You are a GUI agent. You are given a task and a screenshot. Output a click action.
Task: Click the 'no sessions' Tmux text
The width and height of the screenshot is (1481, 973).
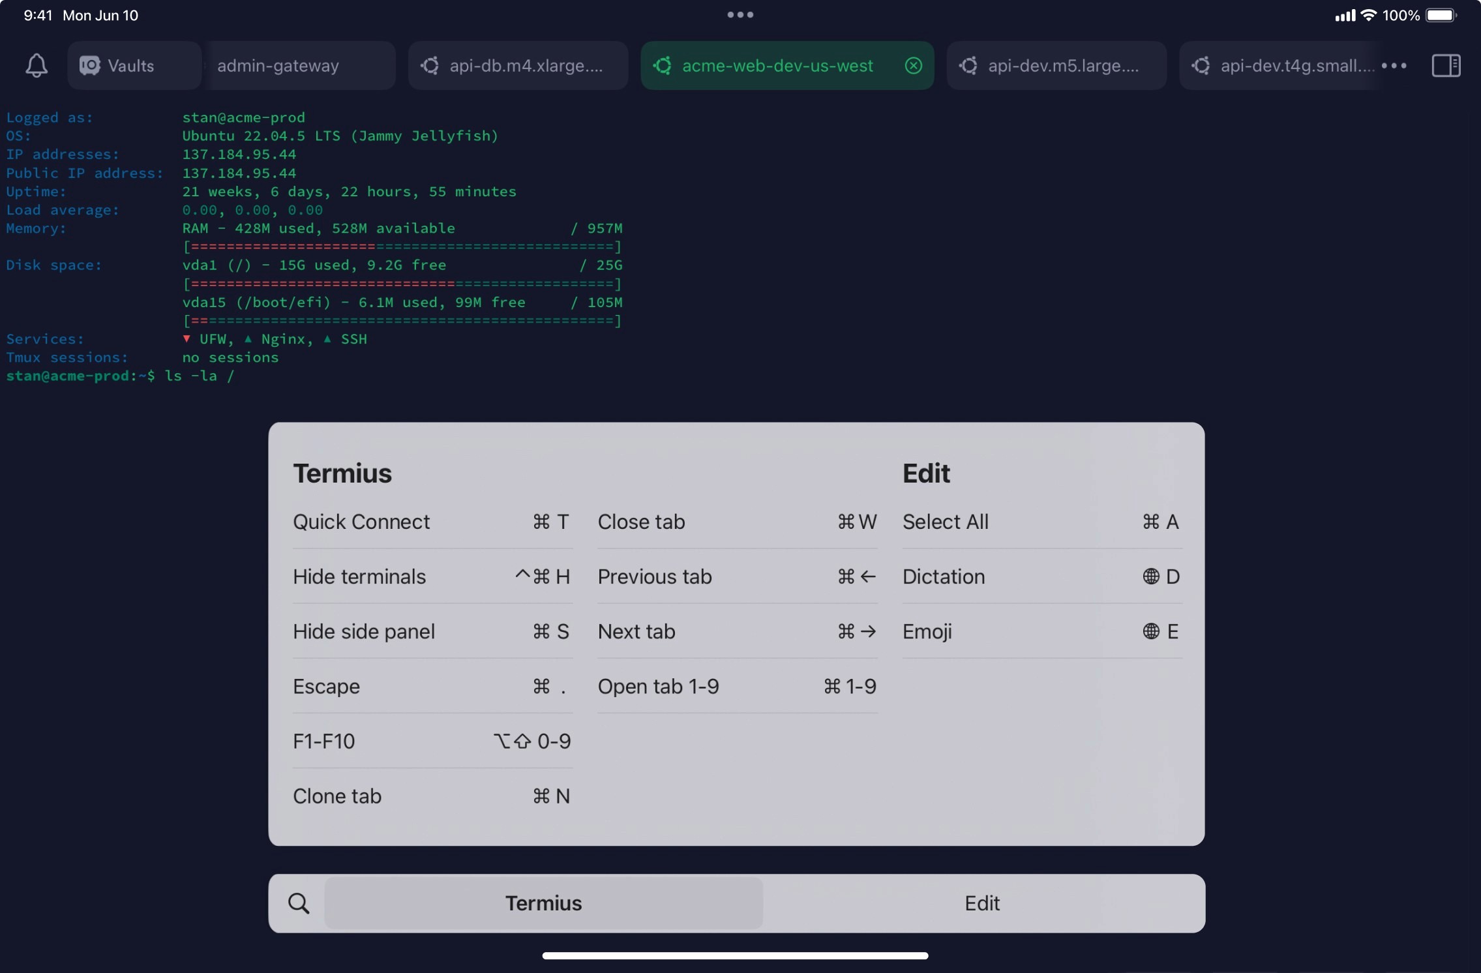click(230, 357)
